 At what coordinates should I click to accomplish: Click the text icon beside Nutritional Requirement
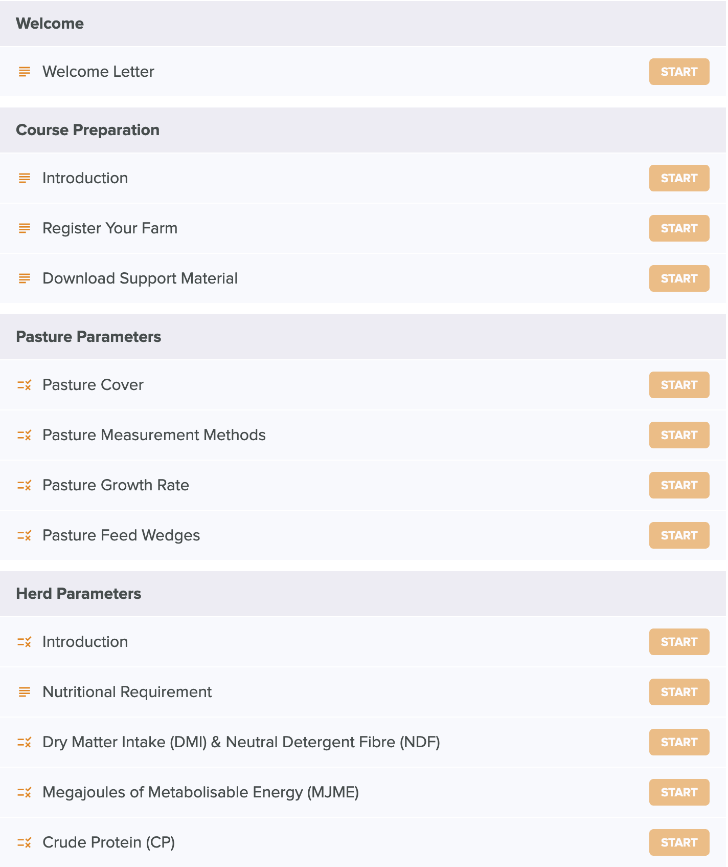pos(25,692)
